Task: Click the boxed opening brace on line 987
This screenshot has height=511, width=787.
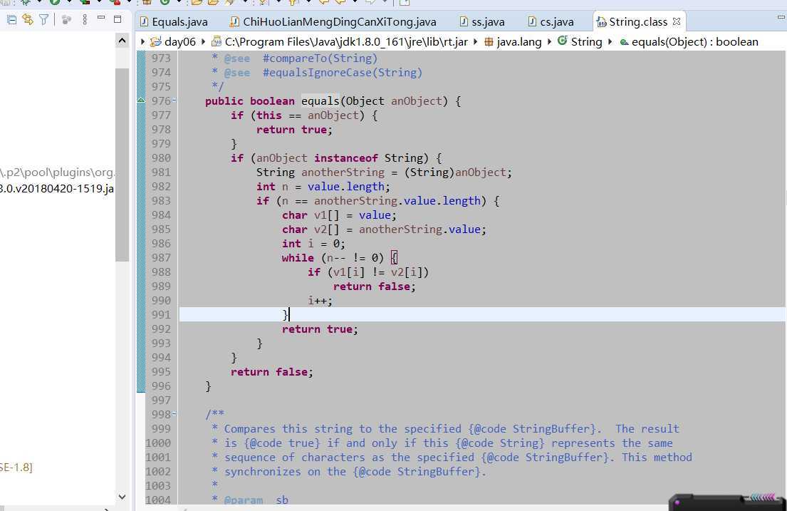Action: 394,258
